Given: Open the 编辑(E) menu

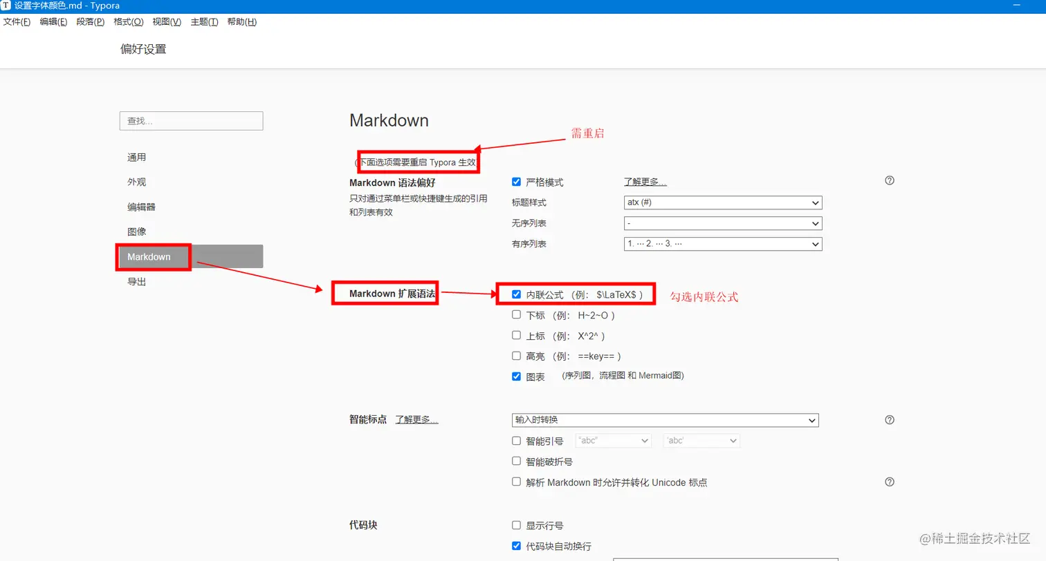Looking at the screenshot, I should coord(53,22).
